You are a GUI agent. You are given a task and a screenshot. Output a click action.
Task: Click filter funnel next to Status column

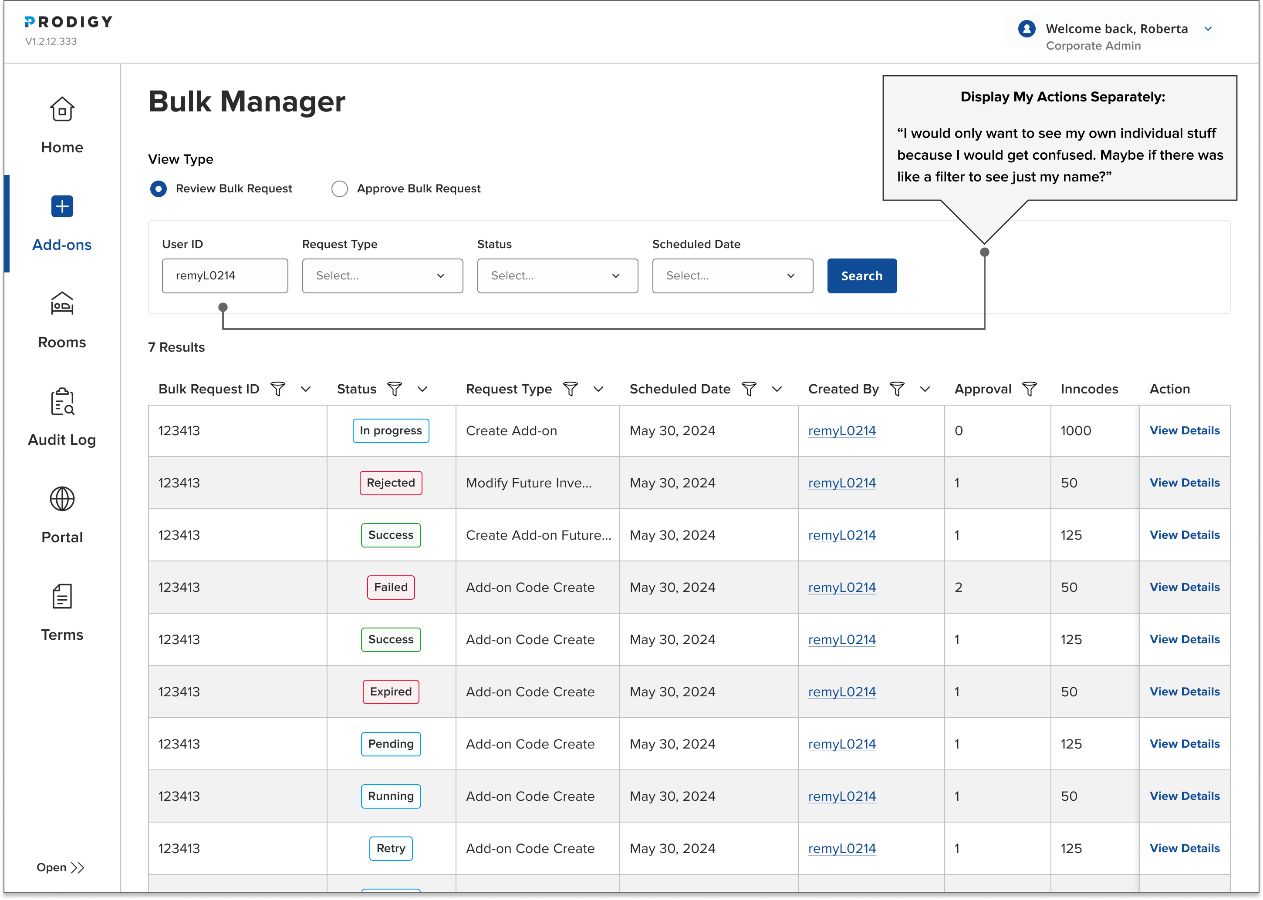[x=394, y=389]
